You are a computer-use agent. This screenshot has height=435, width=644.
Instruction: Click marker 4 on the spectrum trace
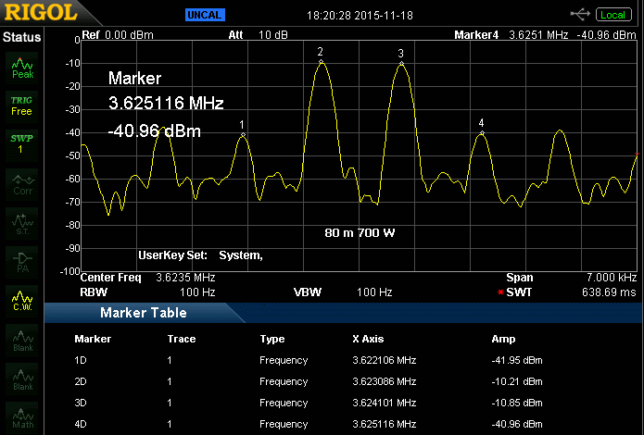pyautogui.click(x=482, y=133)
